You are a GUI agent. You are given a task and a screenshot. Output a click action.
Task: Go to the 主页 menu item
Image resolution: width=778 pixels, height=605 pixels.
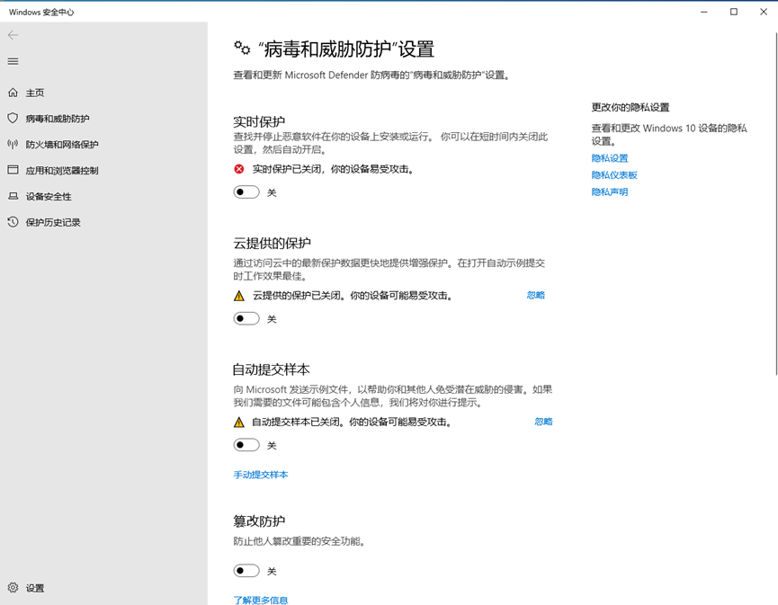point(103,93)
